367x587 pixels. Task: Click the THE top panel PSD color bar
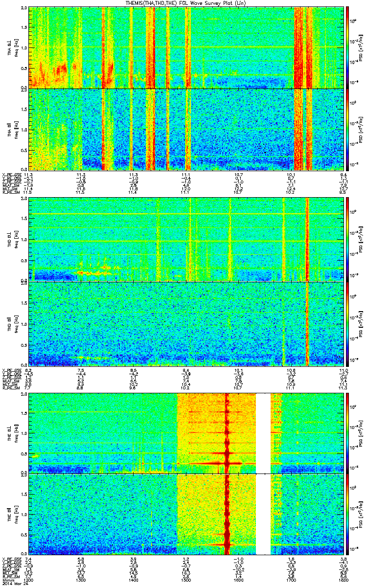pos(348,433)
